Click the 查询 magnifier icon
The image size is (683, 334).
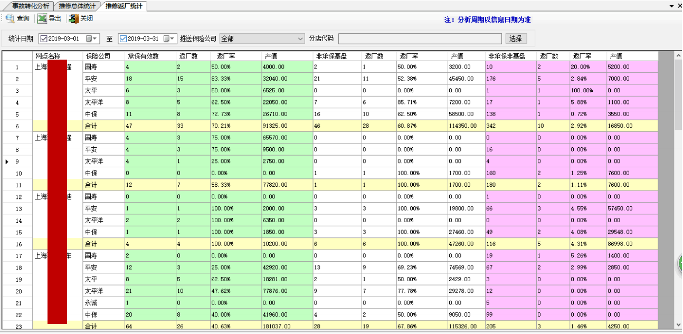(x=10, y=18)
